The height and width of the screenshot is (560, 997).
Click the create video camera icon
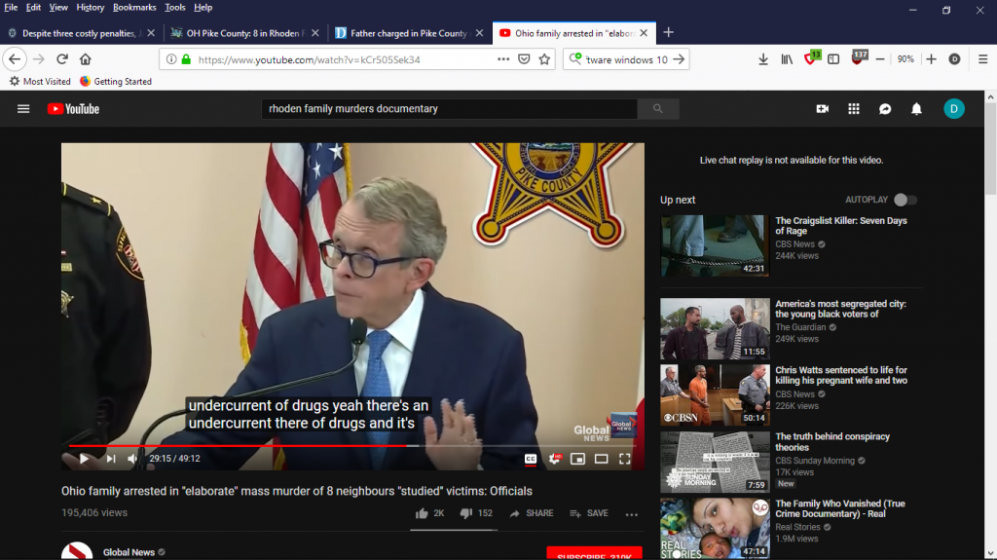point(822,109)
